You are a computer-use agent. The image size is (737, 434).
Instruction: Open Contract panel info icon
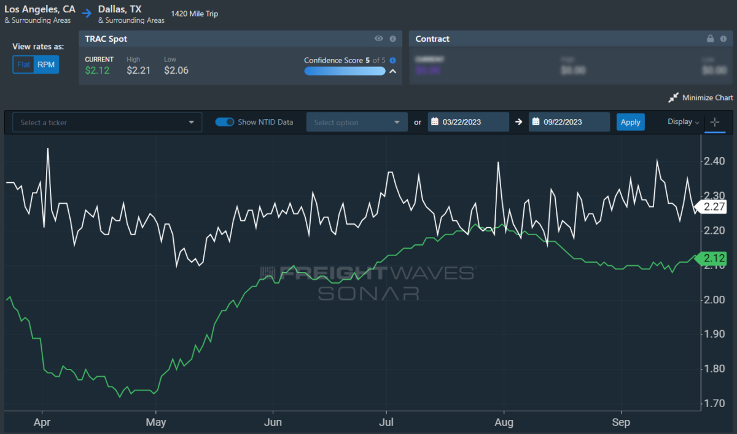click(723, 39)
